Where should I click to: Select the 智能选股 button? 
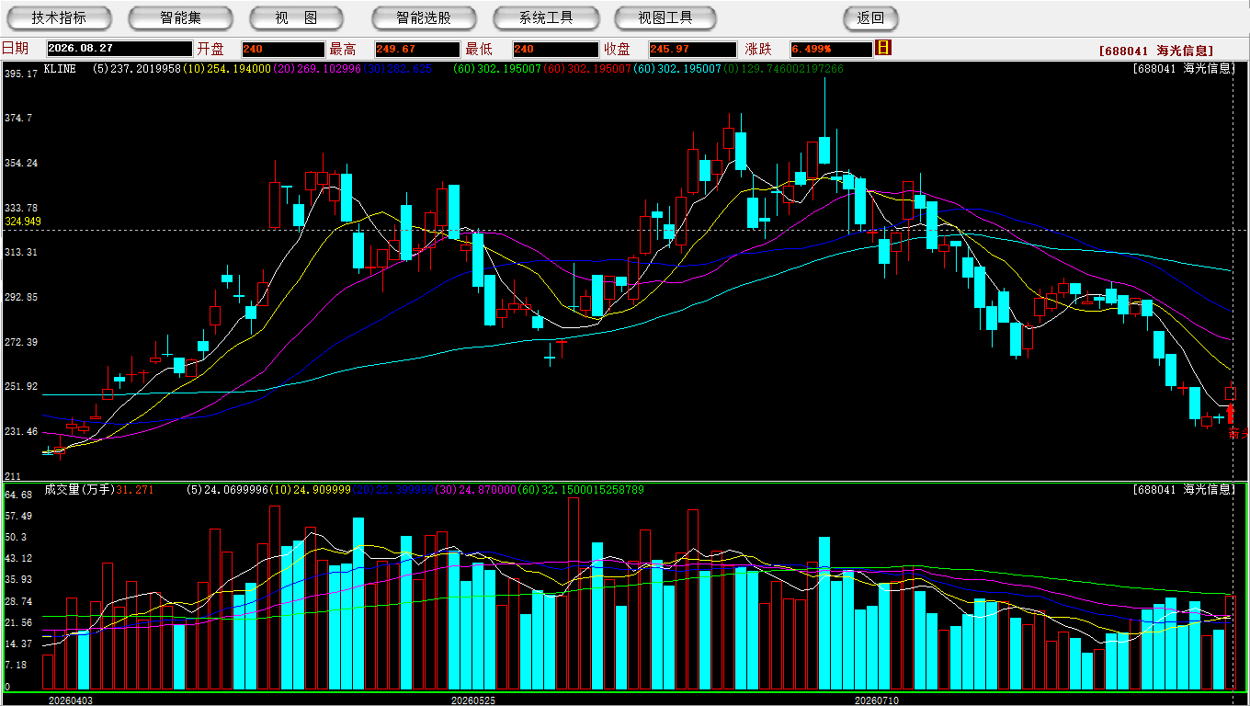pyautogui.click(x=424, y=17)
